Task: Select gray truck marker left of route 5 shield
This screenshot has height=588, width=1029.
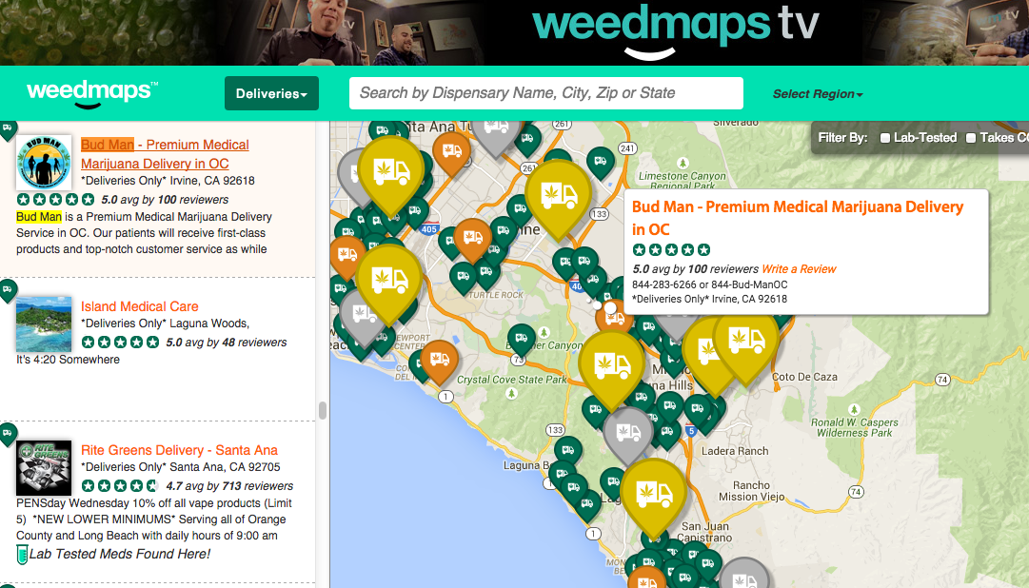Action: pos(628,435)
